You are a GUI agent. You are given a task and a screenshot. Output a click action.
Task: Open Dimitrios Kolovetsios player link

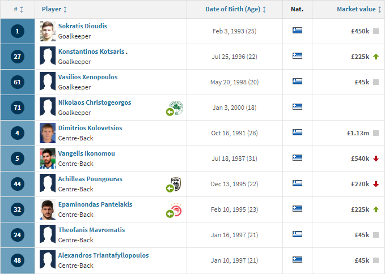(x=90, y=128)
